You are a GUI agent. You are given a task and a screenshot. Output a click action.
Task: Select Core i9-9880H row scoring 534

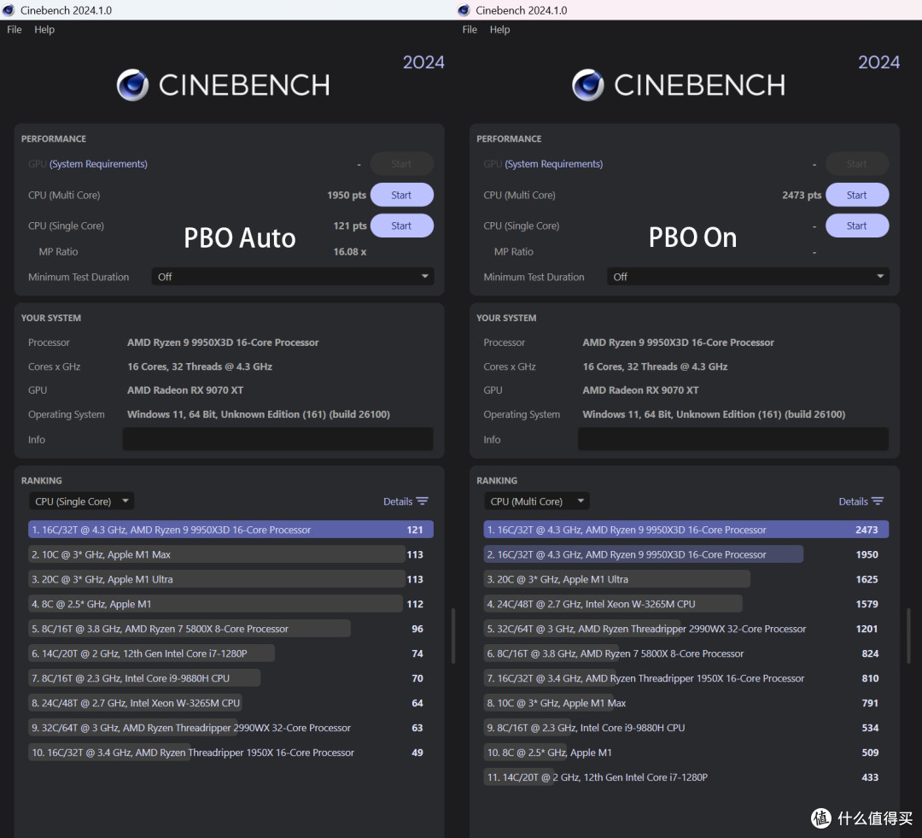[686, 727]
